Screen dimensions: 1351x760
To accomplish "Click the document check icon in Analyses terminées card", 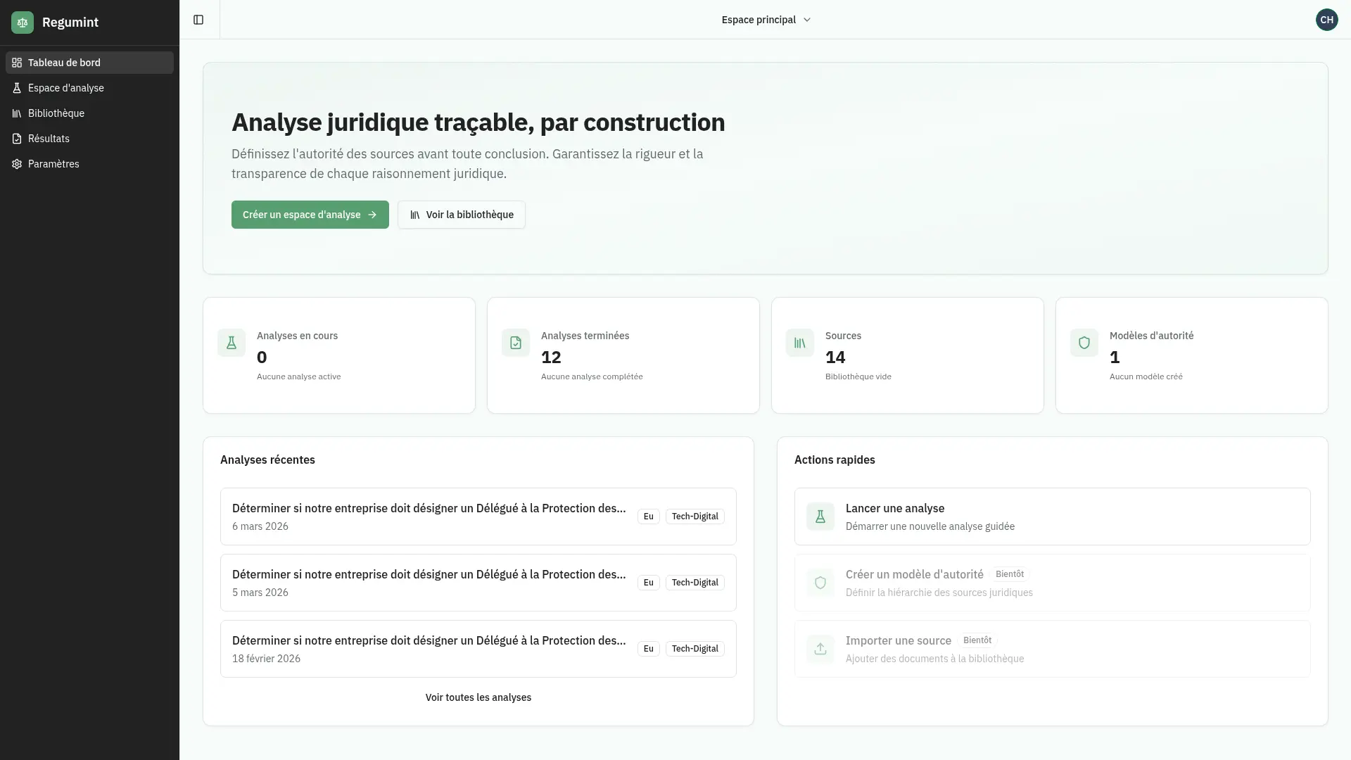I will click(516, 343).
